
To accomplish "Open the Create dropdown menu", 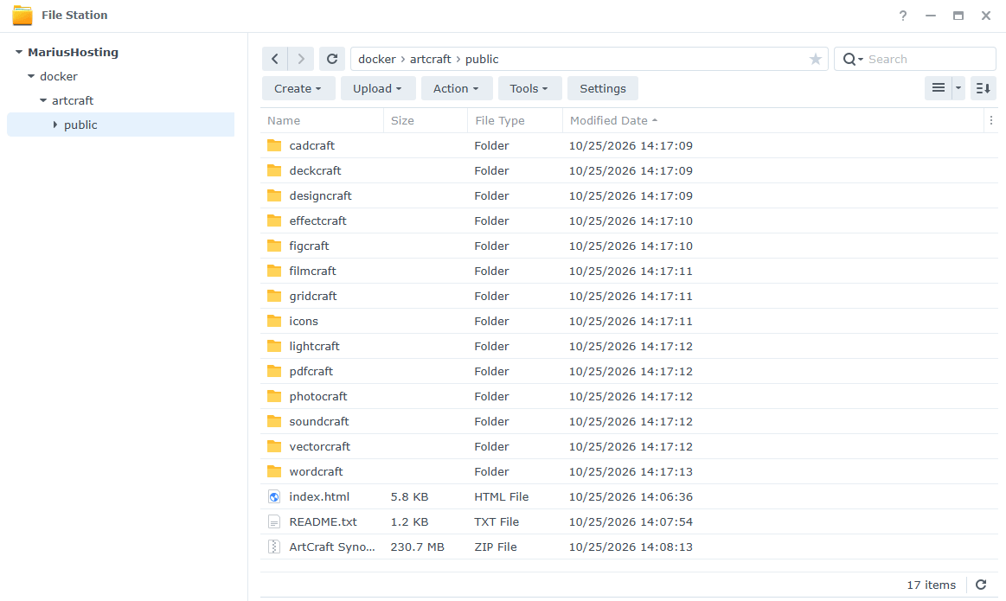I will 298,88.
